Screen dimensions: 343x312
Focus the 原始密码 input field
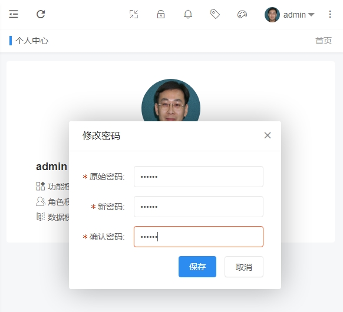(x=199, y=177)
